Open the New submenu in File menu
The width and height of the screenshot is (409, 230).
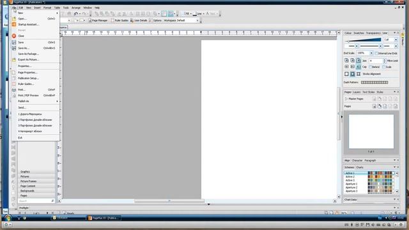(36, 13)
